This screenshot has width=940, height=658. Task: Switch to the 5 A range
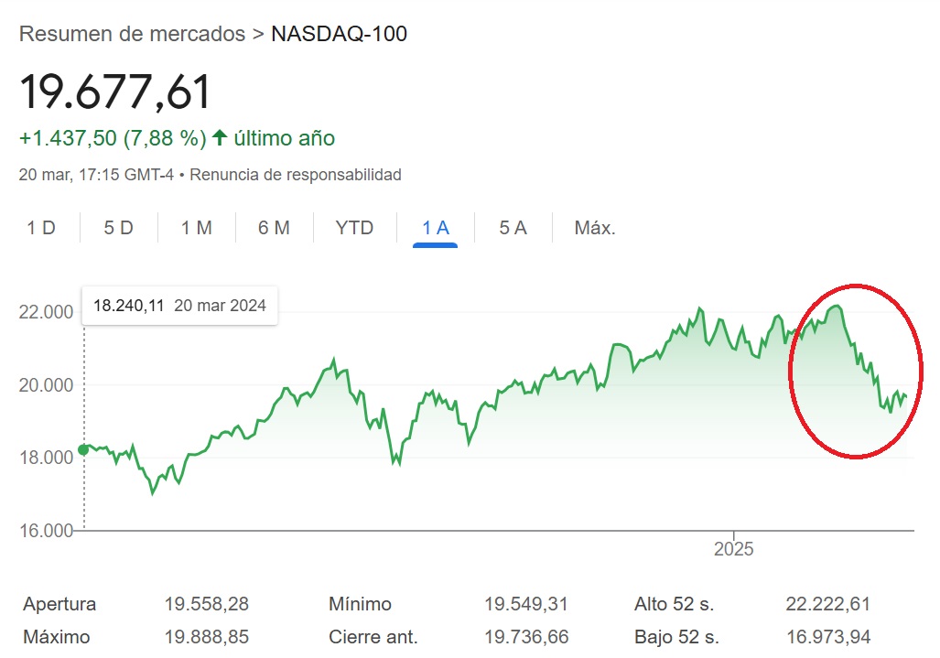[x=513, y=228]
